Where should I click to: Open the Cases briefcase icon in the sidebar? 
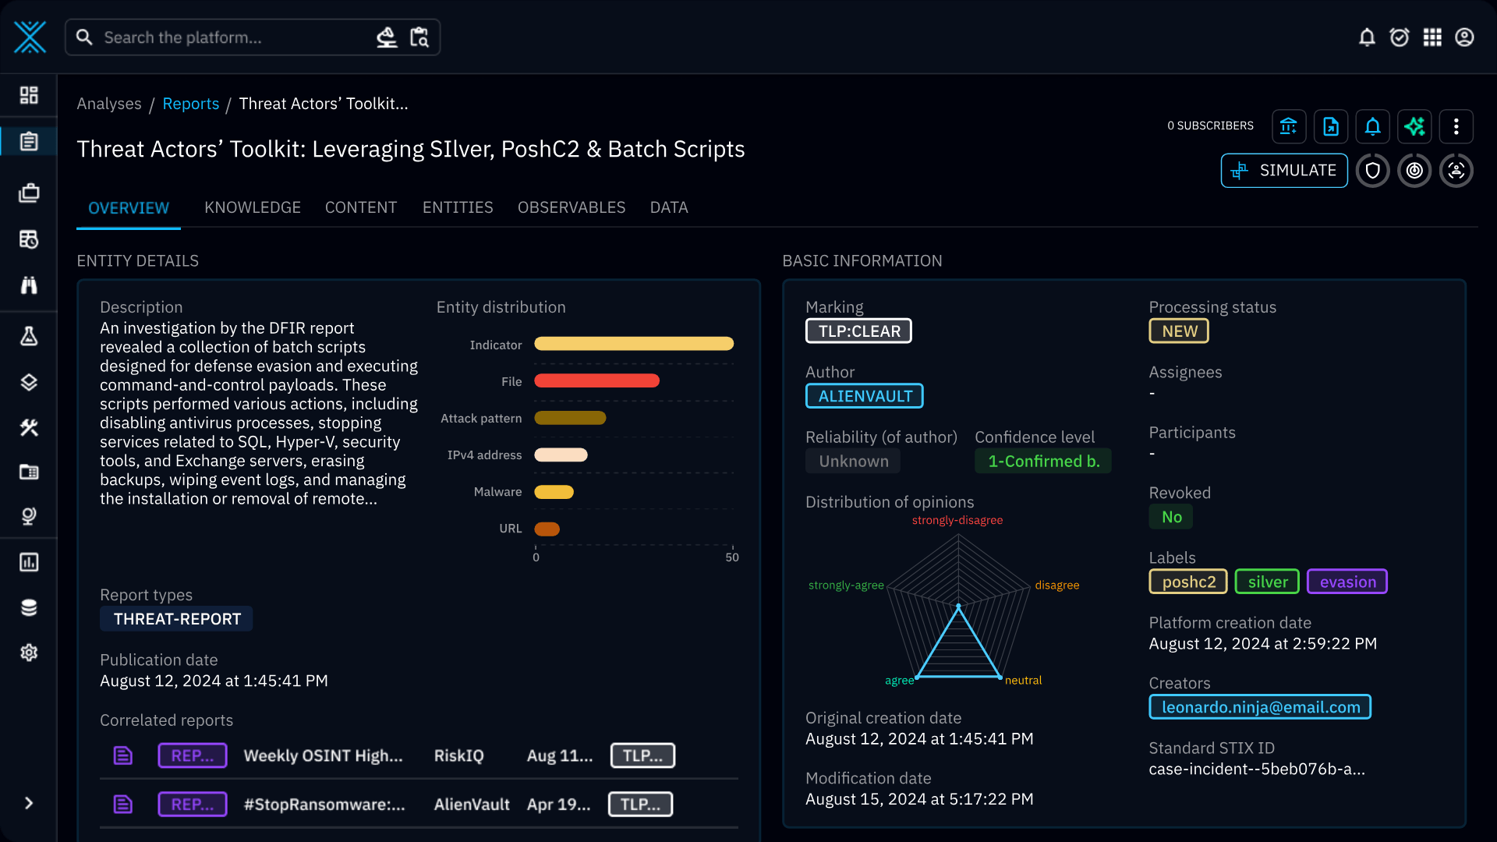(29, 193)
